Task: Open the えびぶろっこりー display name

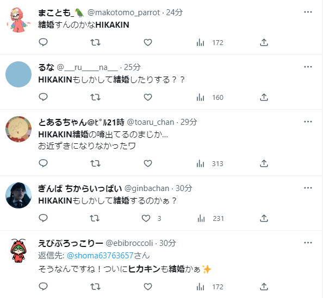Action: click(x=71, y=243)
